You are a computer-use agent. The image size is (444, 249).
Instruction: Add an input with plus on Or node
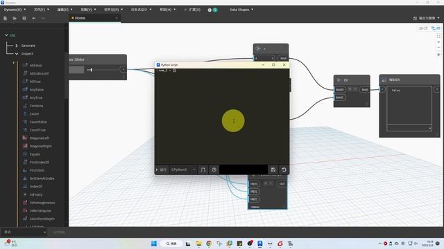[350, 89]
